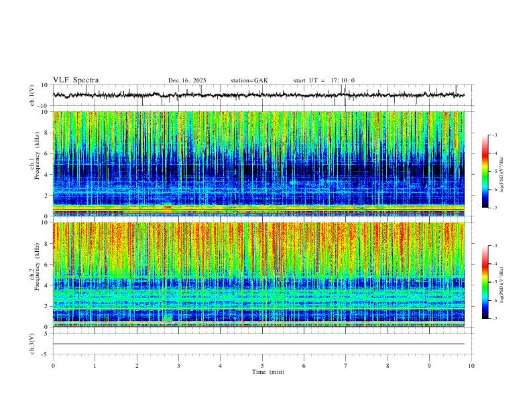Viewport: 531px width, 410px height.
Task: Click the "ch.3(V)" axis label
Action: [x=32, y=344]
